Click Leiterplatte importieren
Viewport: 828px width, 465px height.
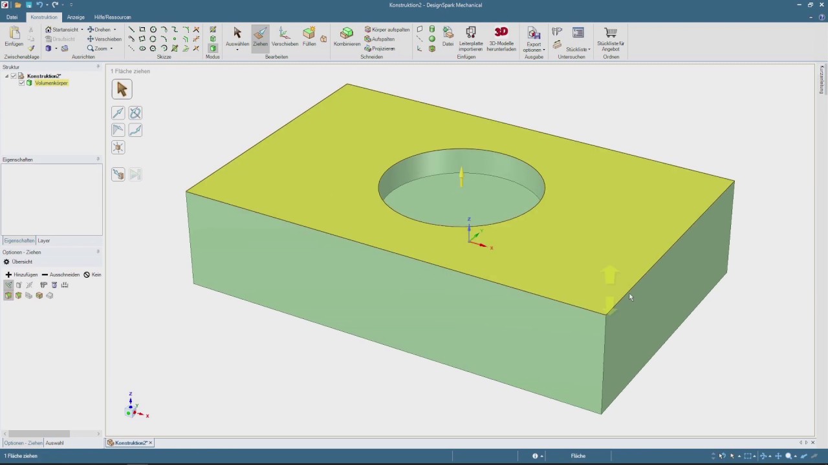pos(471,39)
